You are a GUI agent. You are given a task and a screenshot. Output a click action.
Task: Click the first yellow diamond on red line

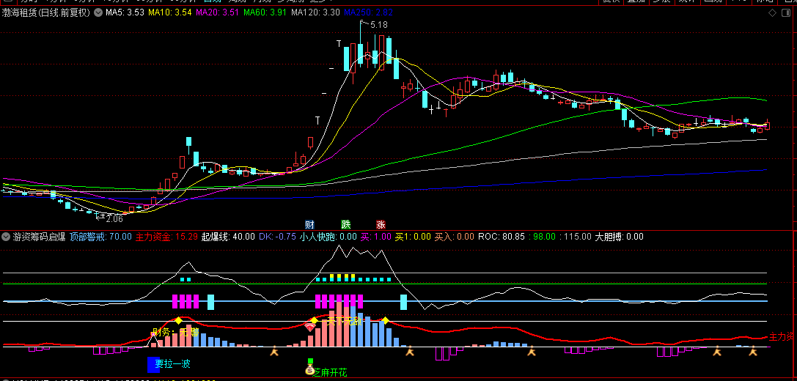coord(178,320)
